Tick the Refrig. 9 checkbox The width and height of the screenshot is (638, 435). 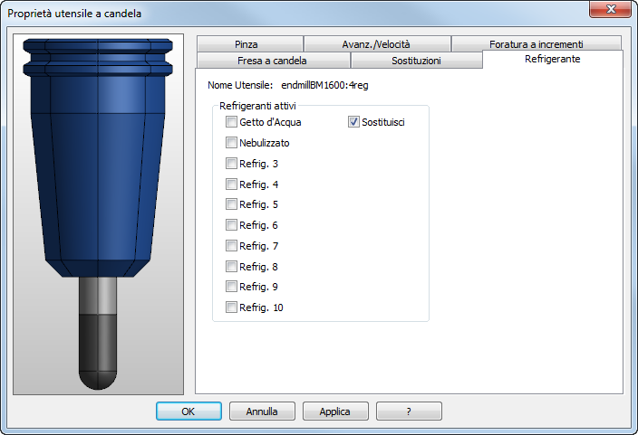coord(231,287)
